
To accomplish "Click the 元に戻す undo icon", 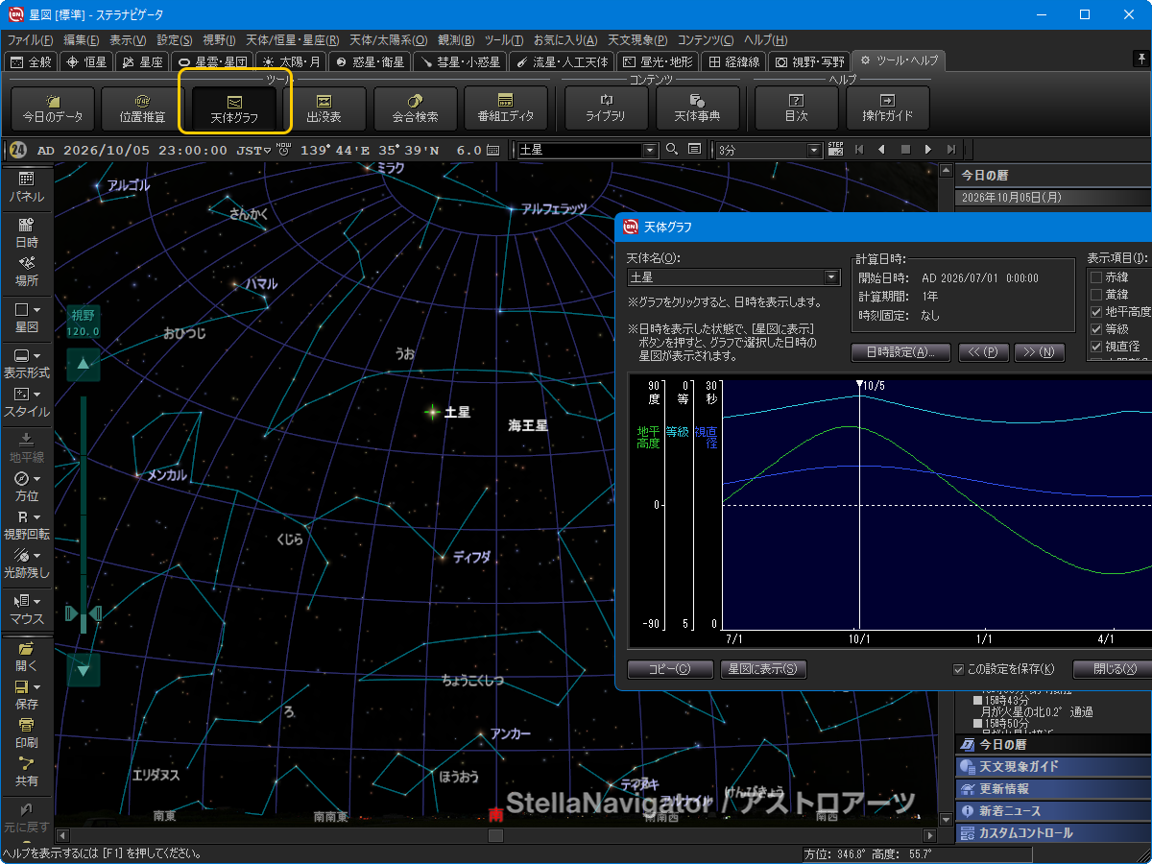I will point(26,817).
